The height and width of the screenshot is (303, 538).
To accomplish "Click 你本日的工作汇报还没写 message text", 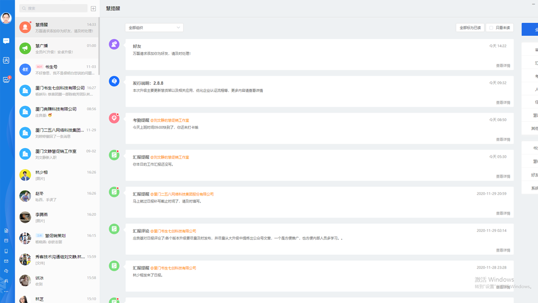I will coord(153,165).
